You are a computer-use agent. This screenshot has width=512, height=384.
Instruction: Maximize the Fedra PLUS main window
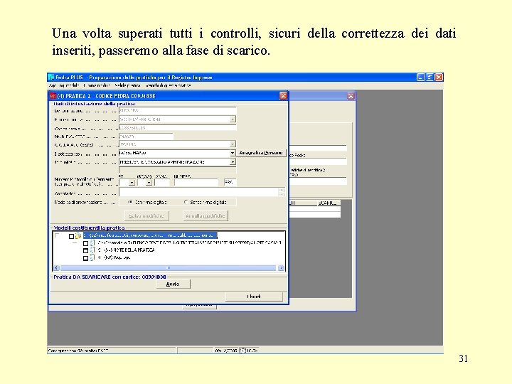tap(430, 77)
